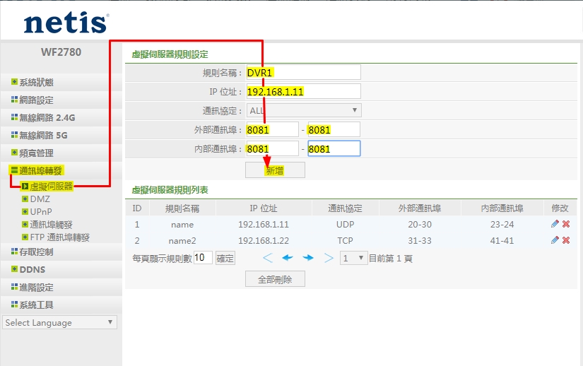Click the 通訊協定 column header
The height and width of the screenshot is (366, 583).
pyautogui.click(x=345, y=208)
